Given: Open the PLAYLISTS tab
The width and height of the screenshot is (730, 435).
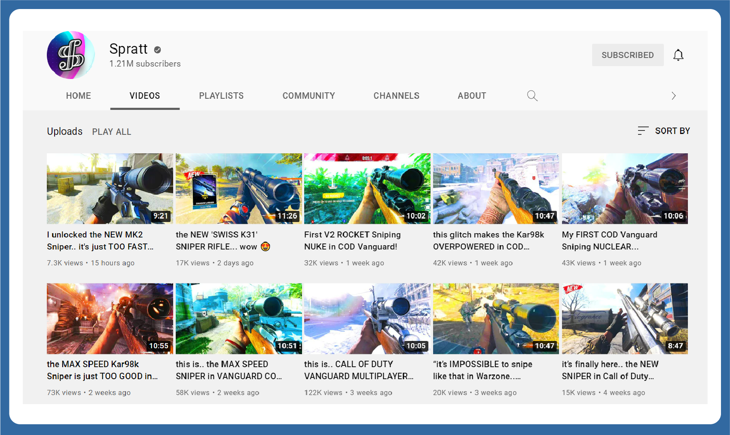Looking at the screenshot, I should pos(221,96).
